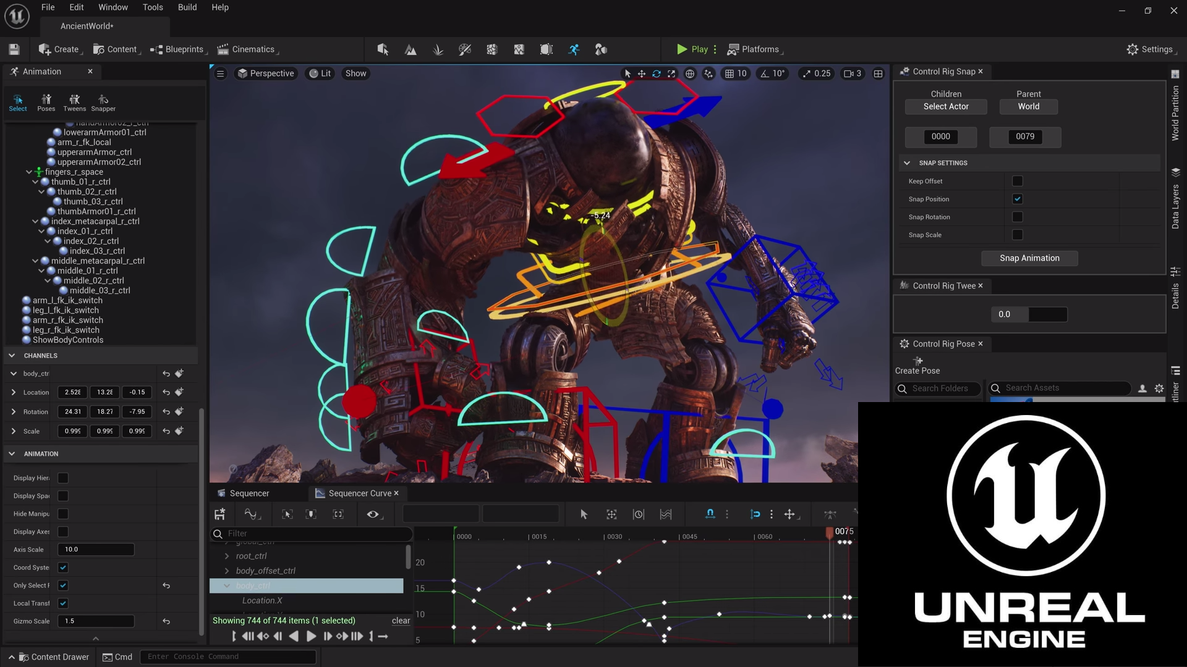This screenshot has height=667, width=1187.
Task: Click the Axis Scale 10.0 value slider
Action: 96,550
